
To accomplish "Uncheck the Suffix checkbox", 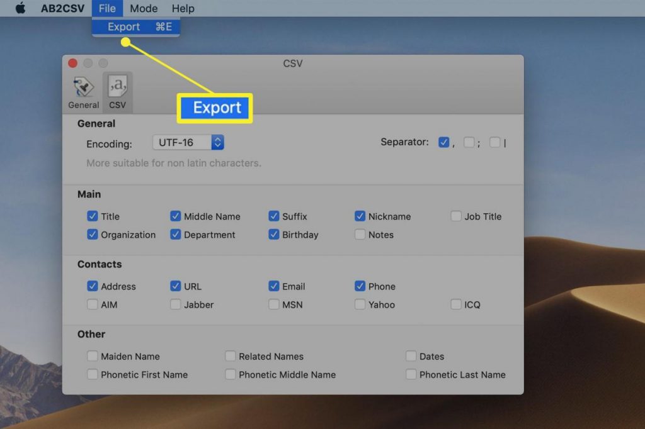I will pos(274,216).
